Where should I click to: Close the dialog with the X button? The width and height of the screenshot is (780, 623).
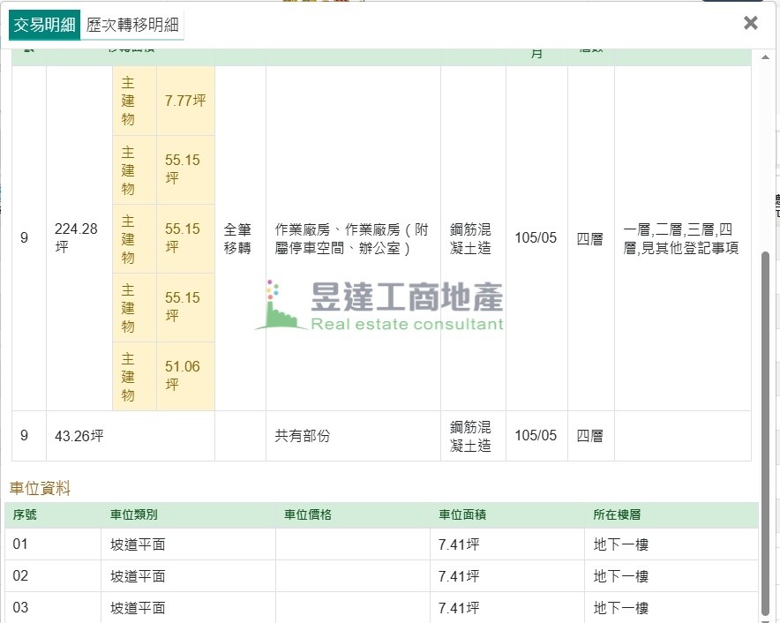(x=750, y=23)
